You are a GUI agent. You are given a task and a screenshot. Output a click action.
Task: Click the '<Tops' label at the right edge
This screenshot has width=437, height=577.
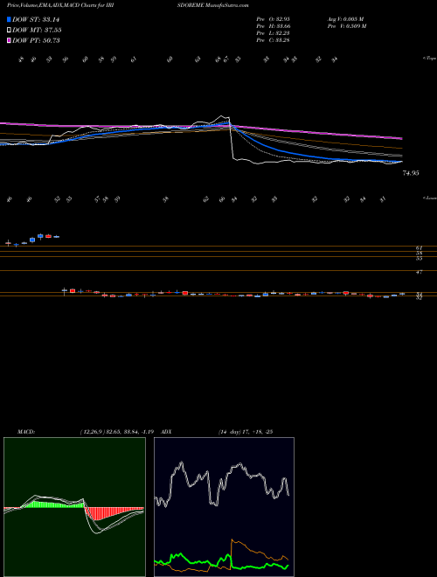(430, 59)
